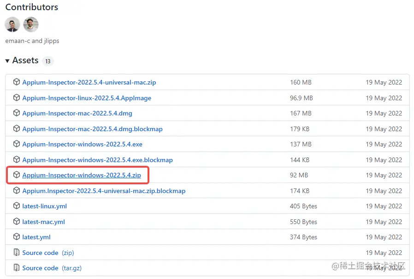Click the Assets heading text
414x279 pixels.
[x=25, y=61]
